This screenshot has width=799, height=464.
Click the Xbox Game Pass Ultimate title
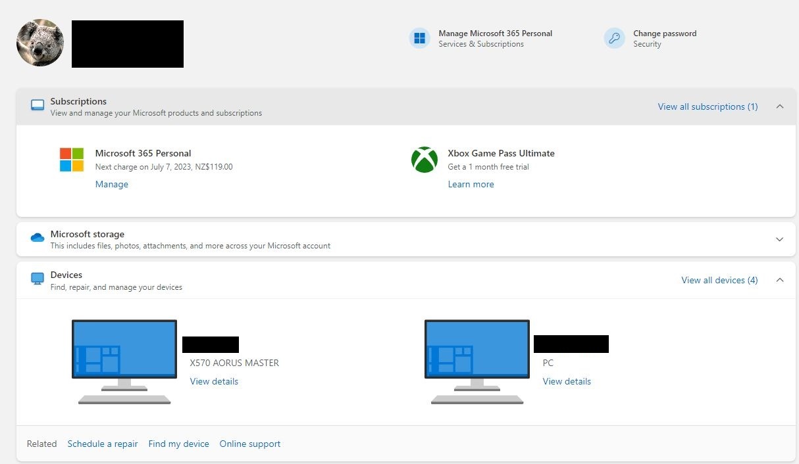(x=502, y=153)
